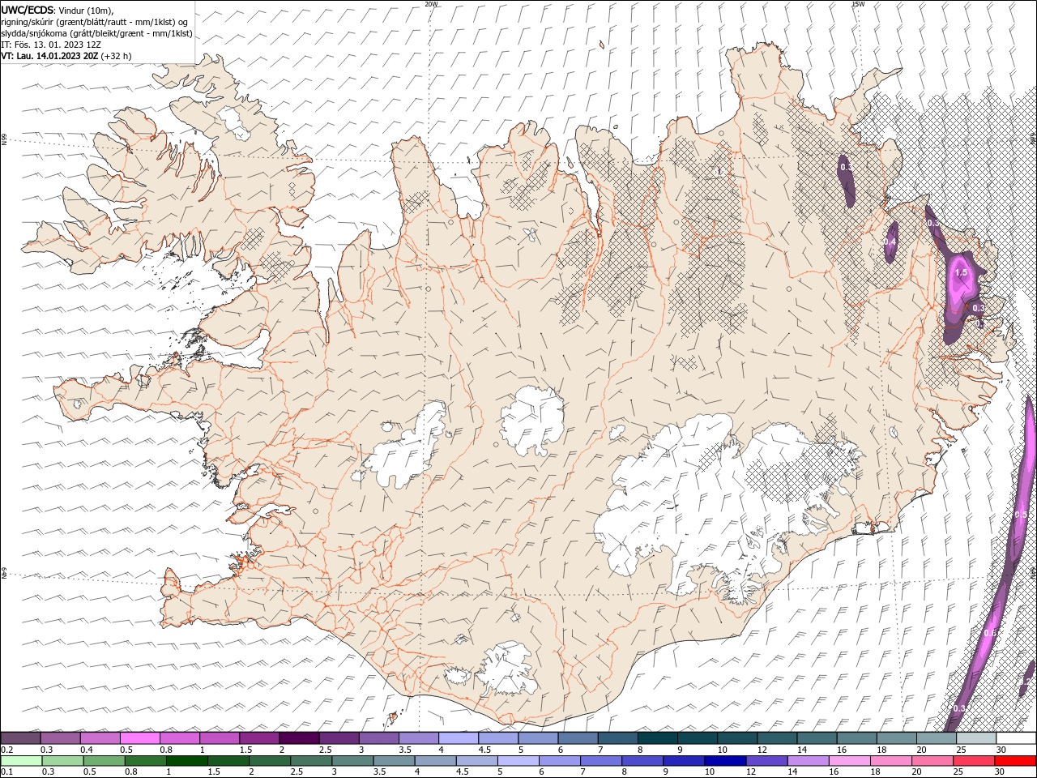Click the 1.5 precipitation label on the map
This screenshot has width=1037, height=778.
961,273
